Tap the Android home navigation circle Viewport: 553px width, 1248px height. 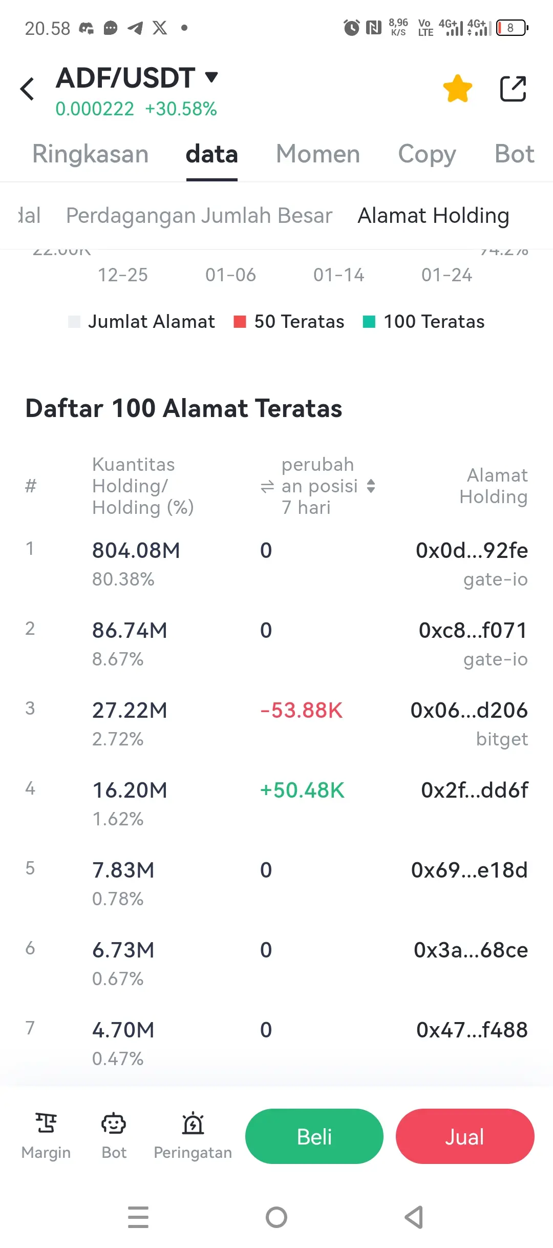276,1217
